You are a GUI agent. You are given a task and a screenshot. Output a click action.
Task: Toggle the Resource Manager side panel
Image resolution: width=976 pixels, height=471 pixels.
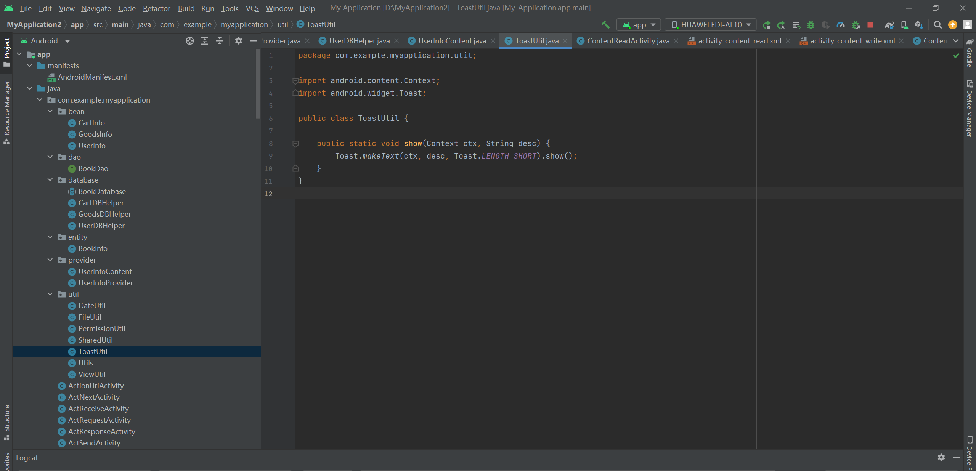pos(6,112)
